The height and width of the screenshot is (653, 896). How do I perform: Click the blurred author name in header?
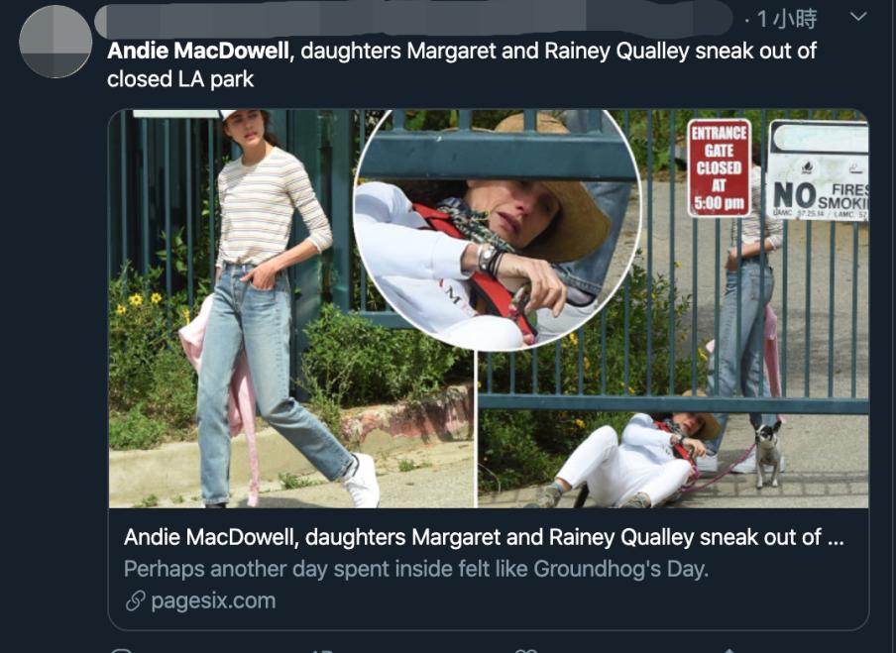click(413, 20)
